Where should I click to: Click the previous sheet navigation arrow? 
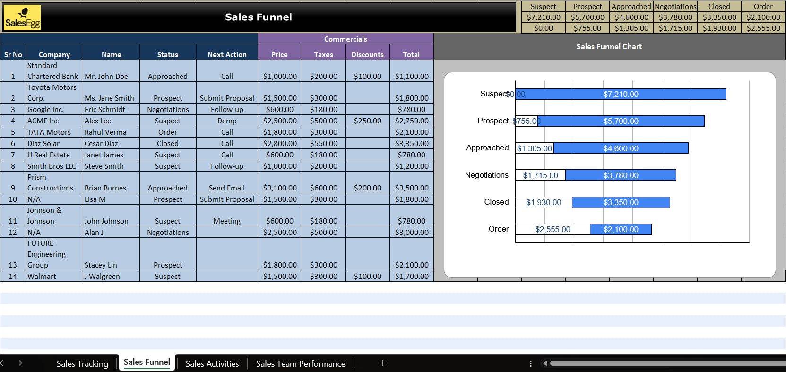click(x=2, y=363)
